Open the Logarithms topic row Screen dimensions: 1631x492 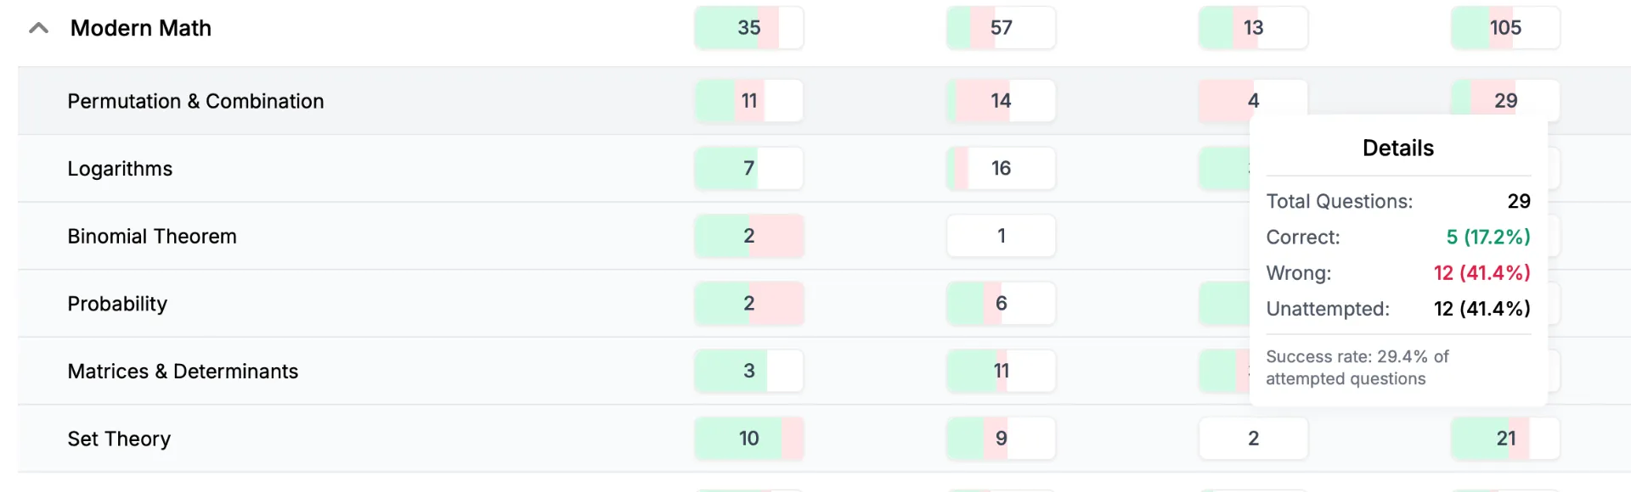click(x=824, y=168)
